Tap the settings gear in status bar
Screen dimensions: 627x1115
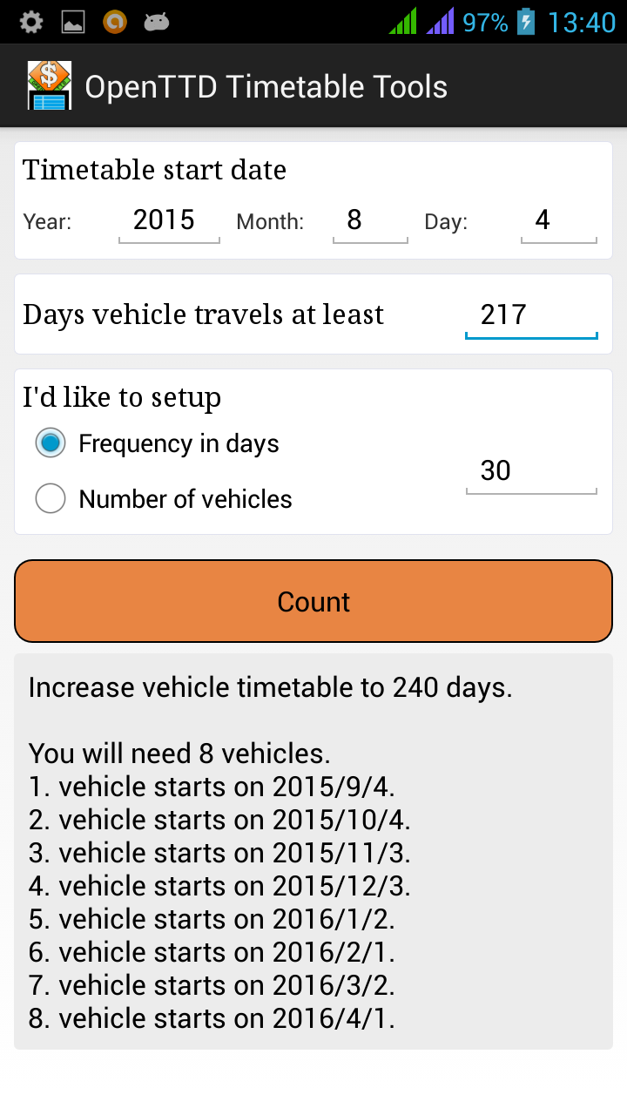point(31,22)
